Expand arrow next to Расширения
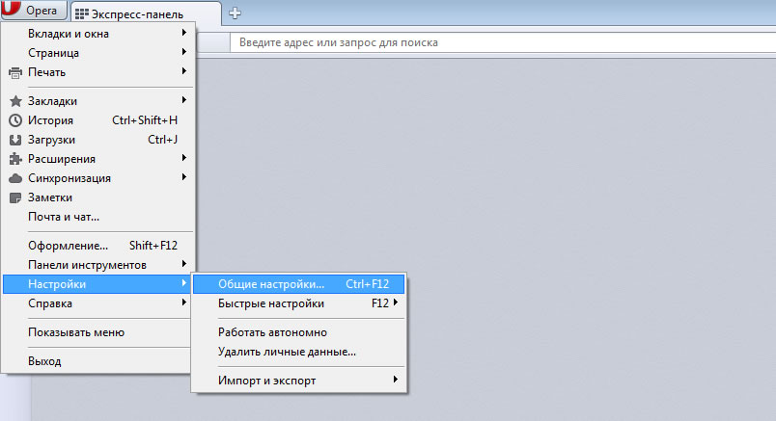Screen dimensions: 776x421 coord(184,158)
